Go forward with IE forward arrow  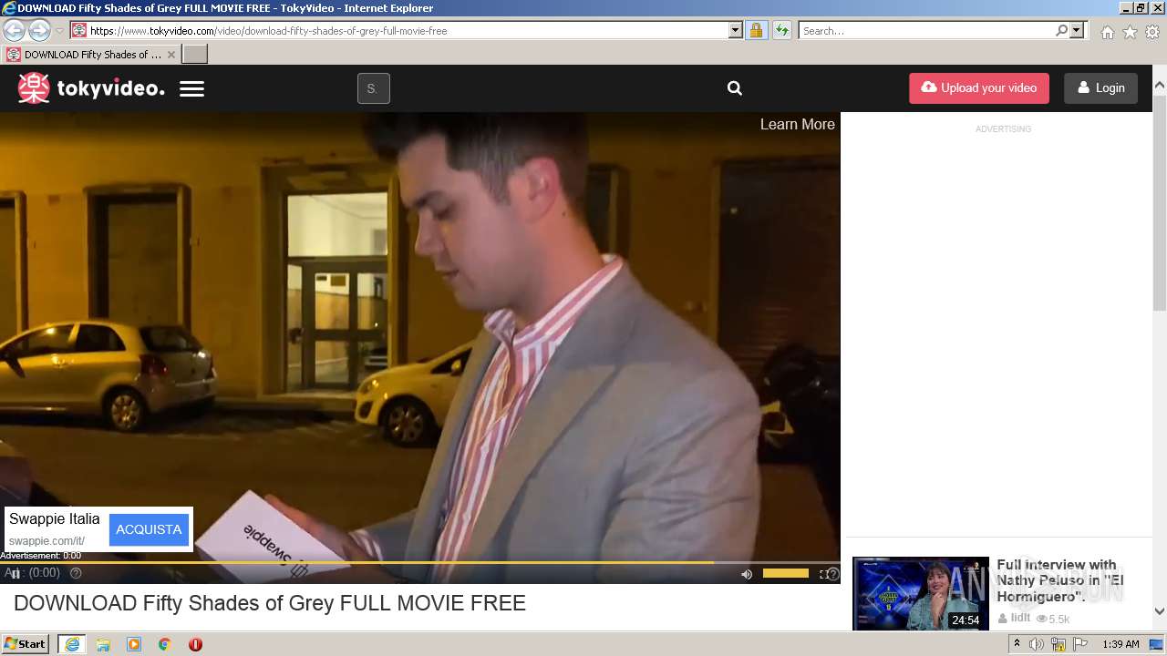click(39, 30)
